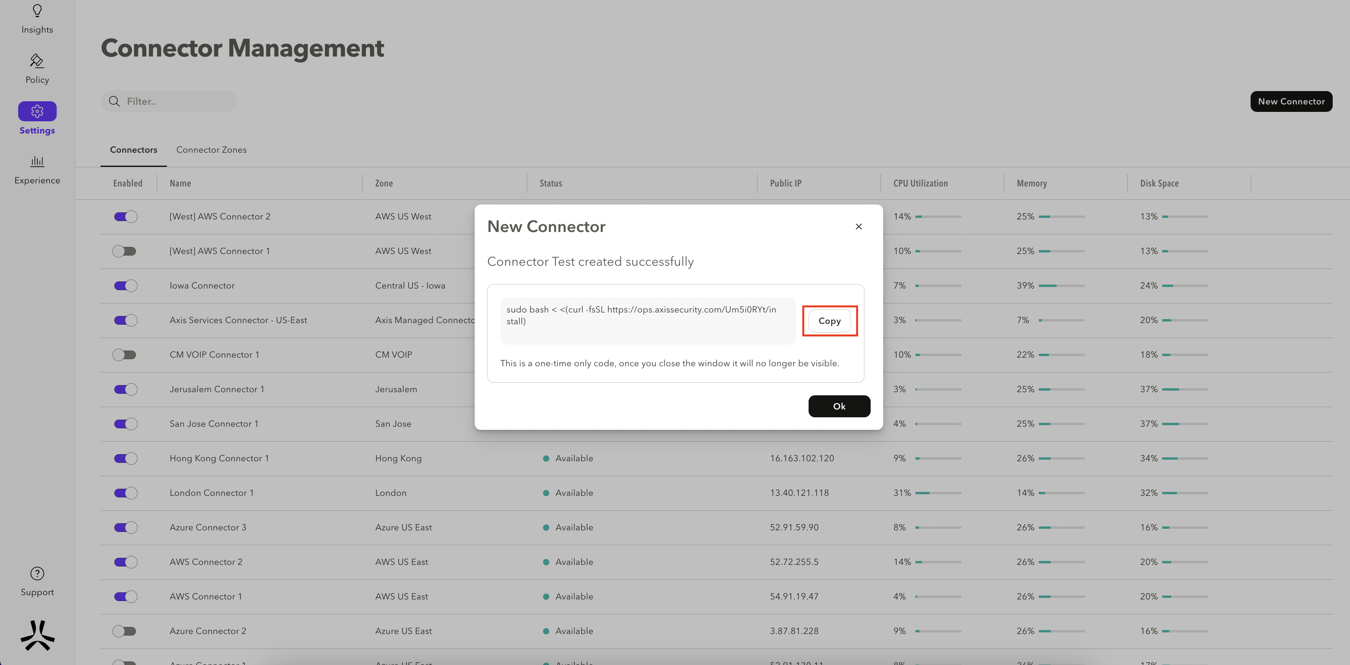This screenshot has width=1350, height=665.
Task: Switch to the Connector Zones tab
Action: (211, 150)
